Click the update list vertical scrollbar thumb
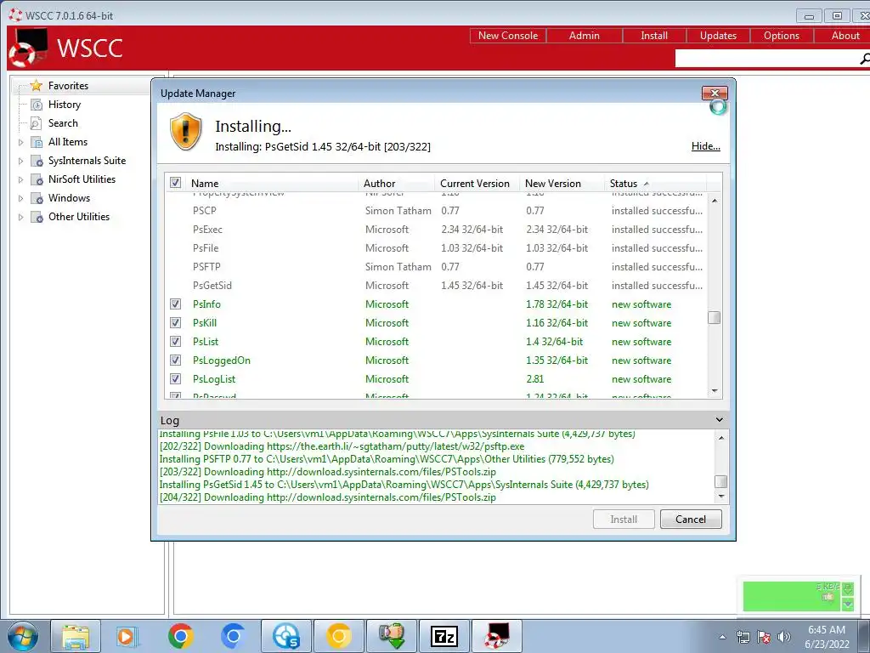This screenshot has width=870, height=653. (714, 318)
